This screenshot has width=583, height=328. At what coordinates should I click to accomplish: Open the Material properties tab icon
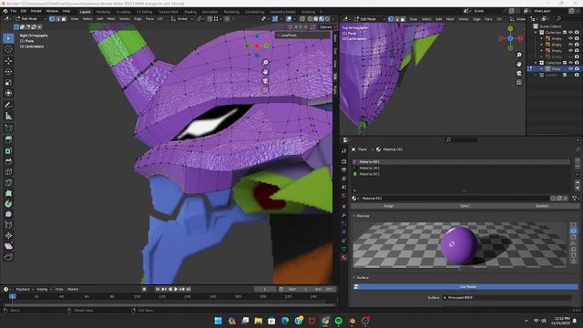coord(344,257)
